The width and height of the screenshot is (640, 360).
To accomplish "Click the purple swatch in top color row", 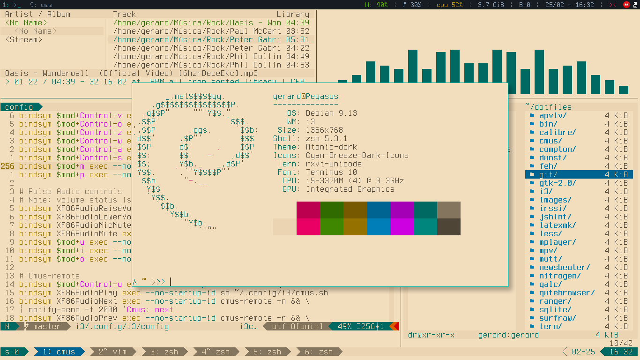I will pyautogui.click(x=402, y=210).
